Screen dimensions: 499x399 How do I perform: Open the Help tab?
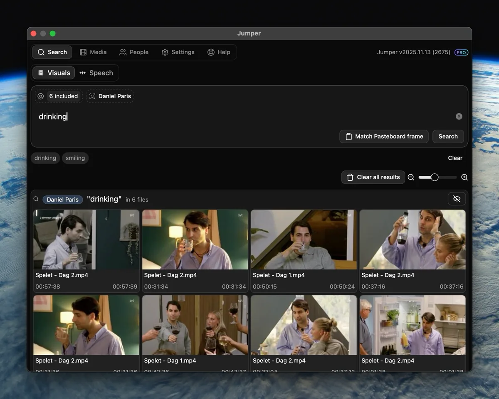(x=219, y=52)
